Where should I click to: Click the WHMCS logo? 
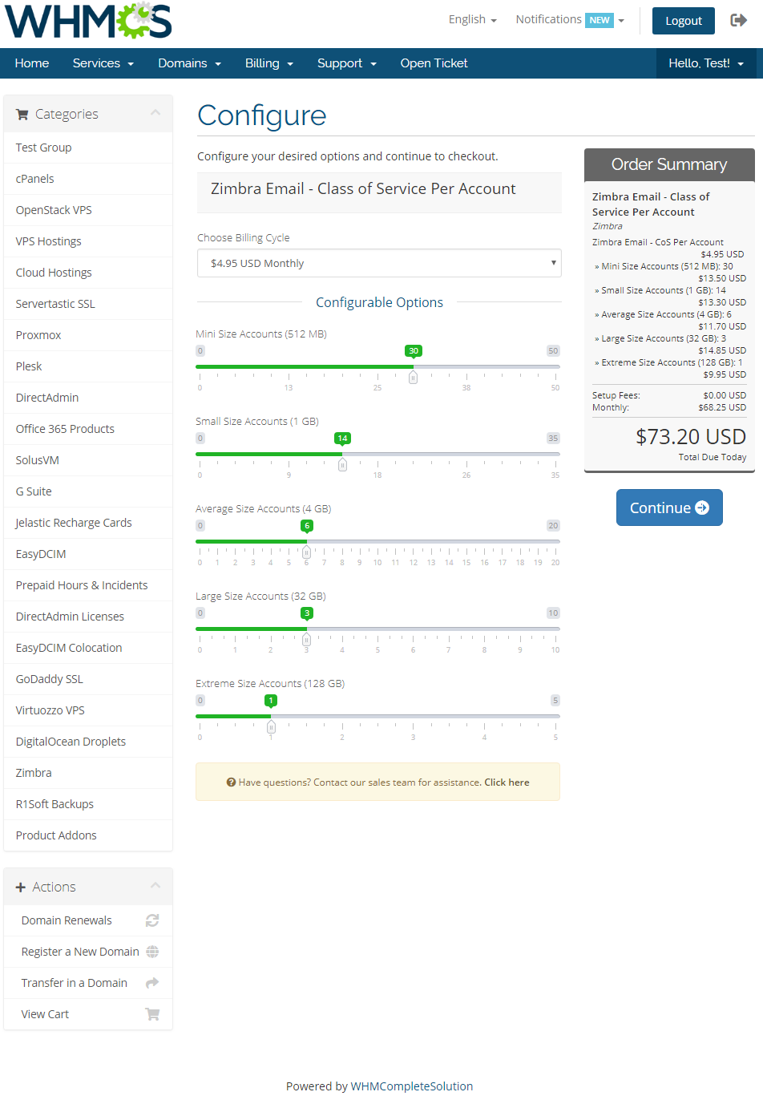pos(88,21)
